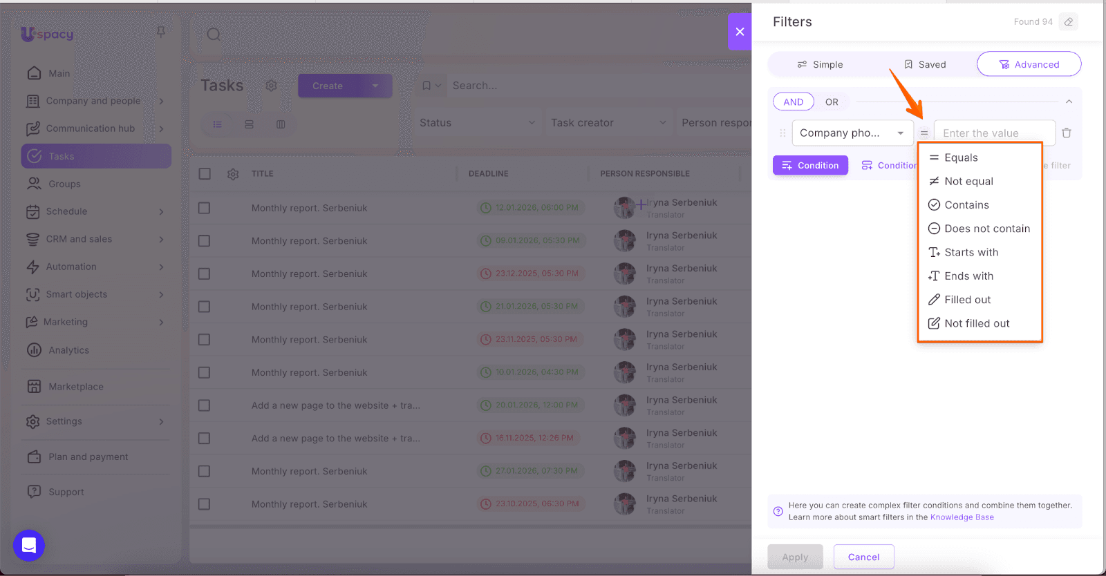Viewport: 1106px width, 576px height.
Task: Toggle the select-all tasks checkbox
Action: tap(205, 174)
